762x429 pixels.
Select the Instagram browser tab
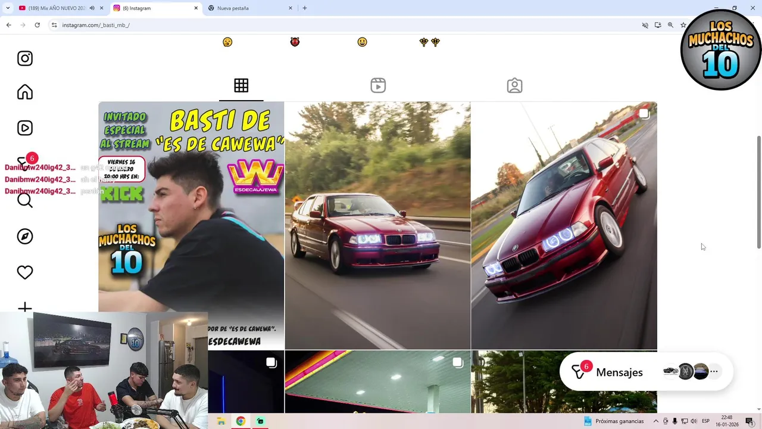tap(155, 8)
